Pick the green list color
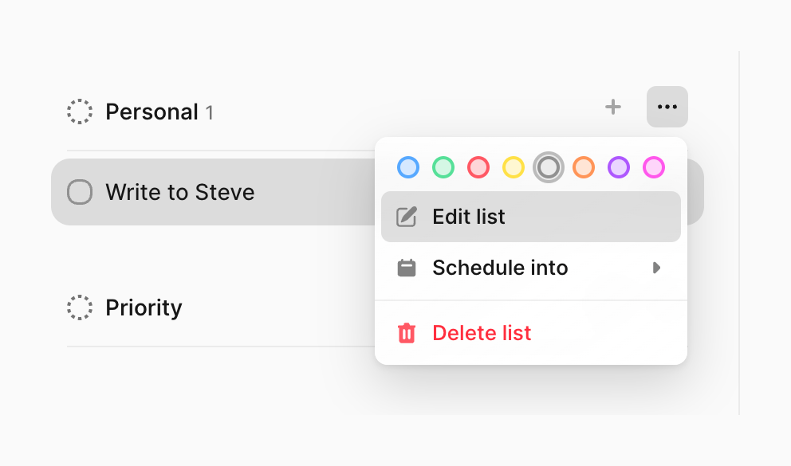The image size is (791, 466). pos(443,167)
